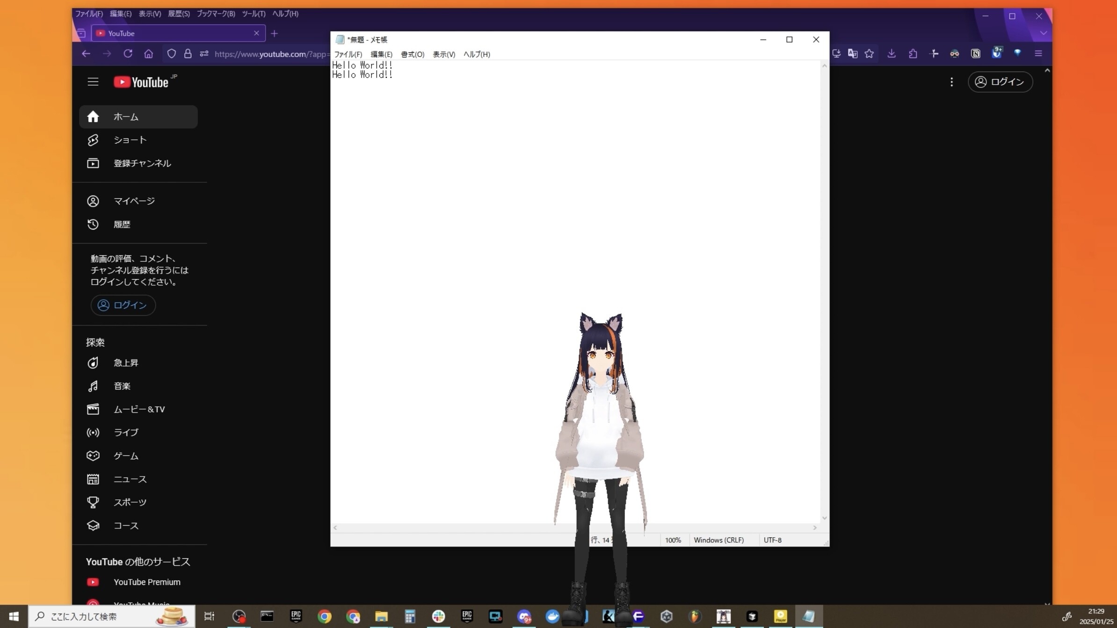The width and height of the screenshot is (1117, 628).
Task: Open the 書式(O) menu in Notepad
Action: [412, 54]
